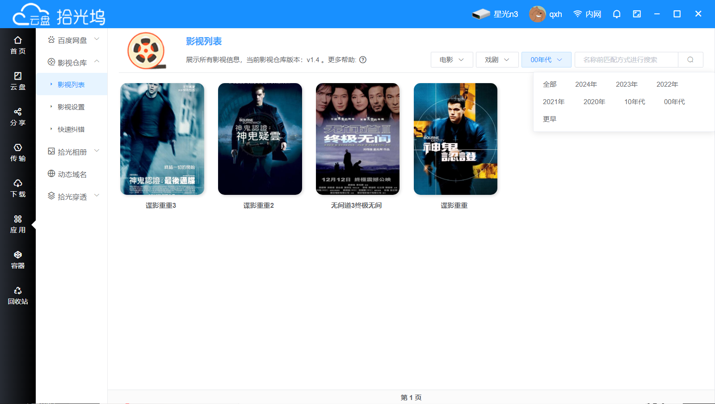Open the 快速纠错 sidebar item

pos(71,129)
